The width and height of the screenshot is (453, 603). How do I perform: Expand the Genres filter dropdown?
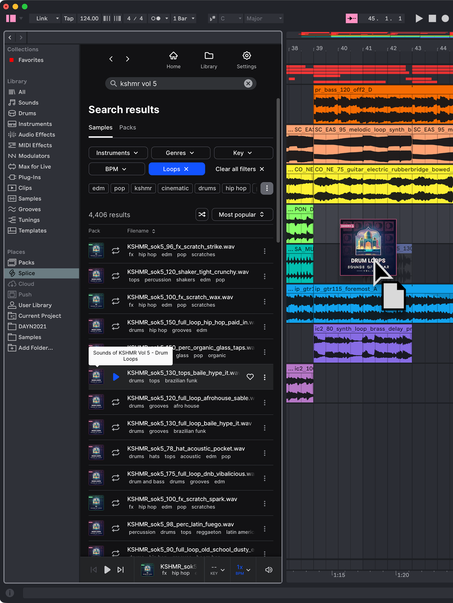click(180, 153)
